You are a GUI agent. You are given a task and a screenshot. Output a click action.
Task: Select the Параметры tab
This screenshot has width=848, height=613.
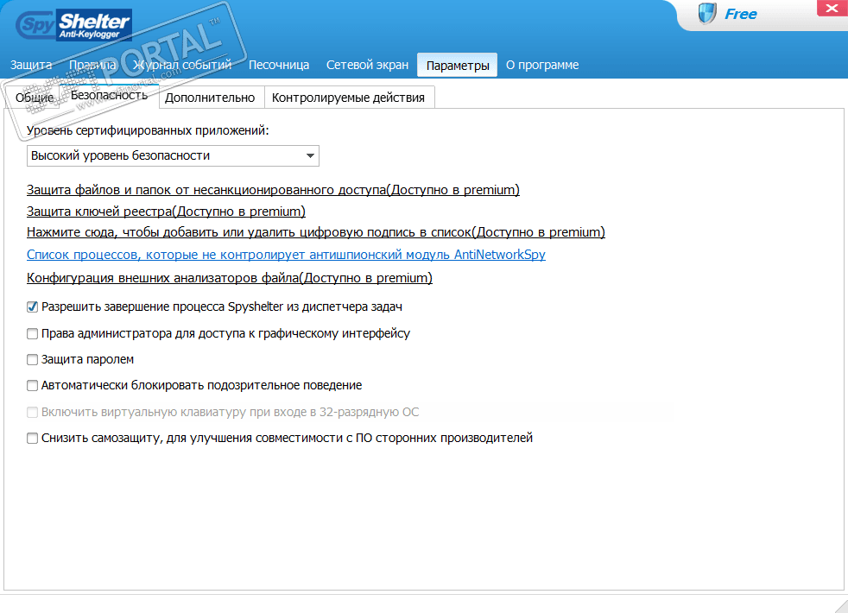(458, 66)
